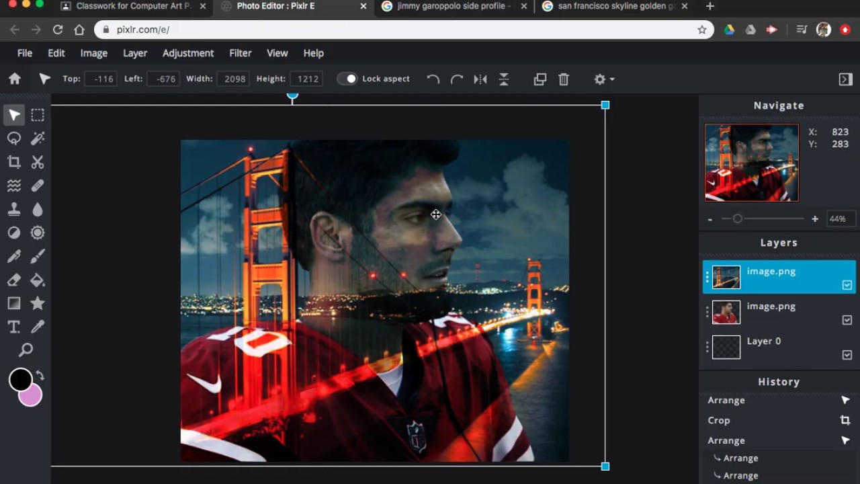The width and height of the screenshot is (860, 484).
Task: Click the trash delete layer icon
Action: coord(564,79)
